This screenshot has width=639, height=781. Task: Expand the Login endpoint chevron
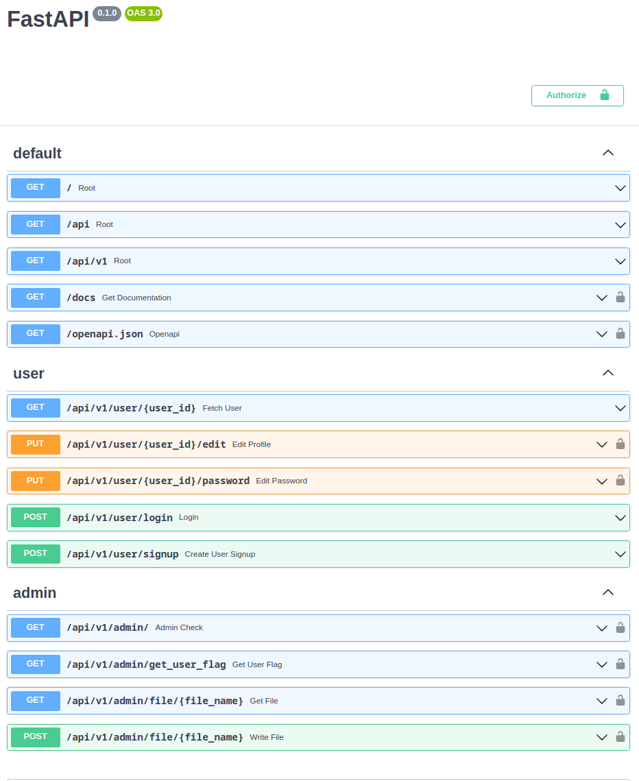tap(620, 518)
